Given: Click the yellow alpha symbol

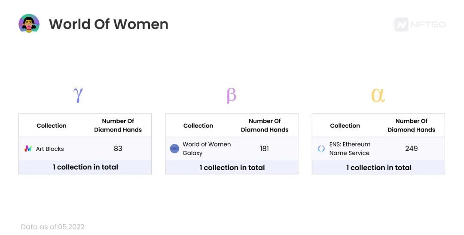Looking at the screenshot, I should click(x=378, y=96).
